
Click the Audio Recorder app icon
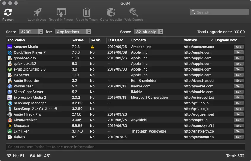[10, 81]
